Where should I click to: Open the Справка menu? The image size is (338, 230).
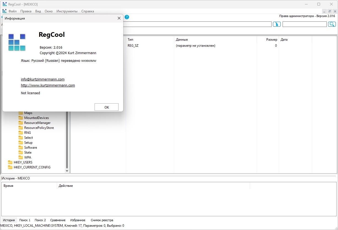[88, 11]
